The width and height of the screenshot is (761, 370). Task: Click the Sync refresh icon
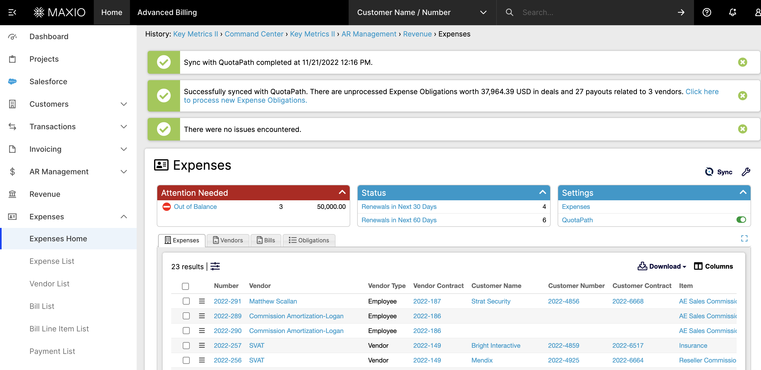709,172
